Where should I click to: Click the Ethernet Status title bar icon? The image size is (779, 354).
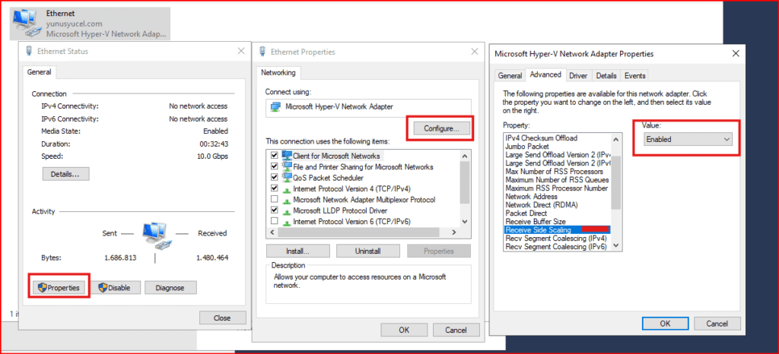click(x=29, y=52)
